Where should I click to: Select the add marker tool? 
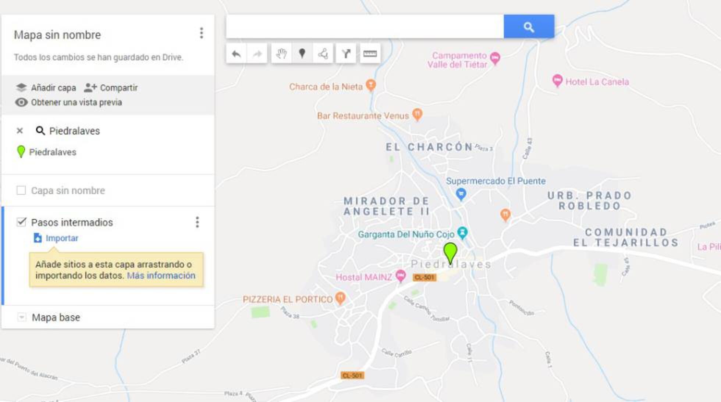(x=302, y=54)
